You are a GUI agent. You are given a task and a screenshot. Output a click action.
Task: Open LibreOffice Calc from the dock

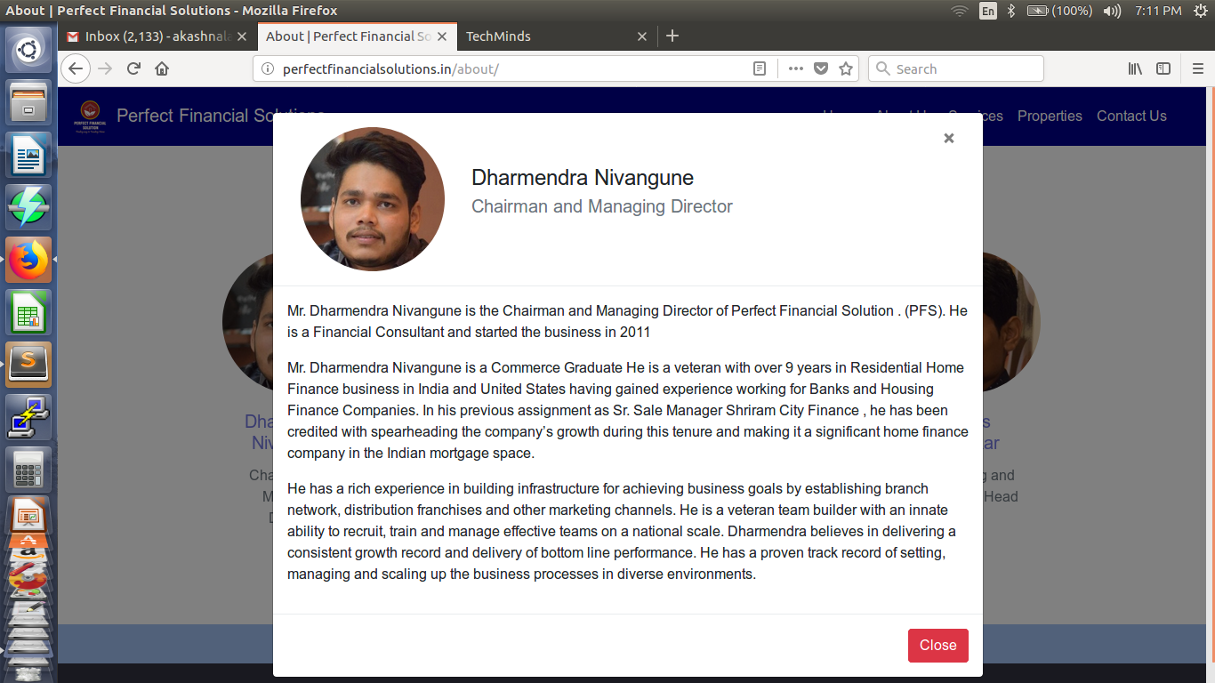[x=29, y=312]
